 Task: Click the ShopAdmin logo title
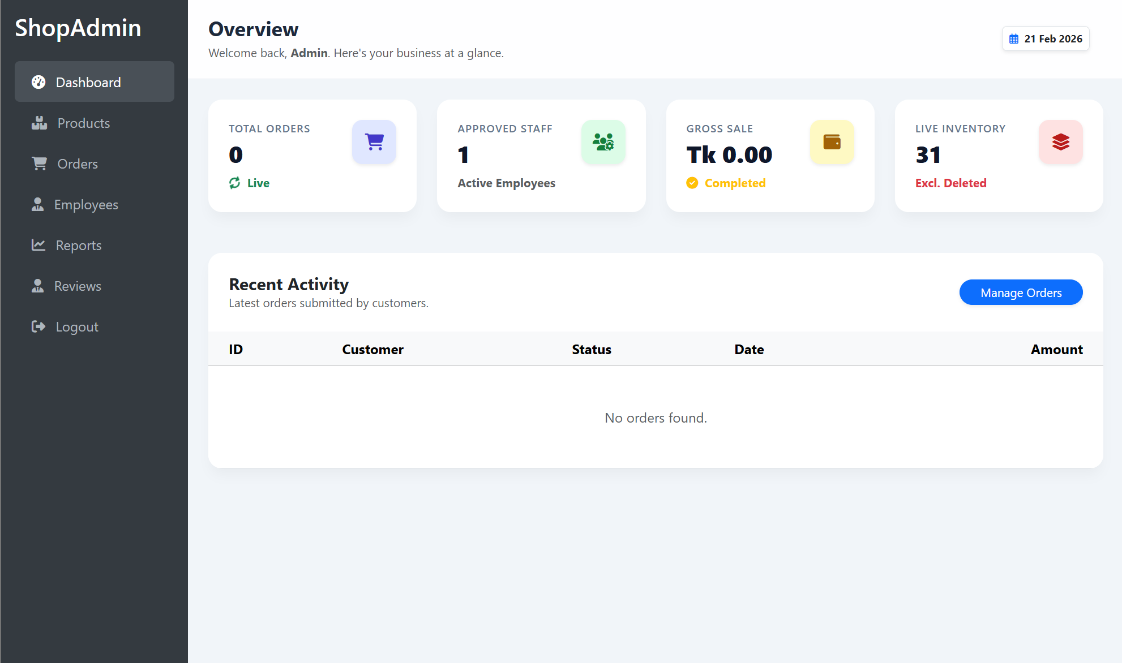pos(78,28)
